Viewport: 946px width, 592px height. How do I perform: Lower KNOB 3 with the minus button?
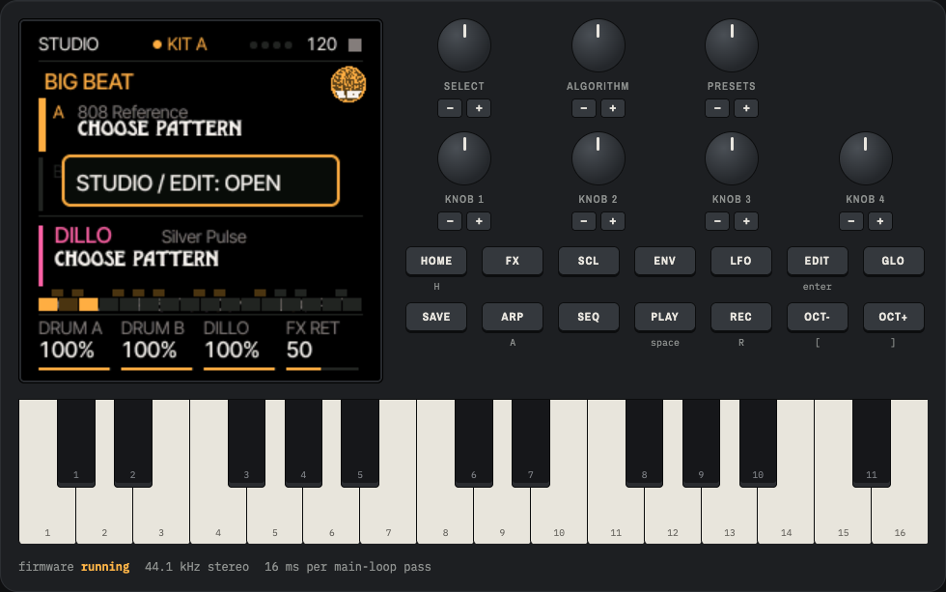point(717,221)
